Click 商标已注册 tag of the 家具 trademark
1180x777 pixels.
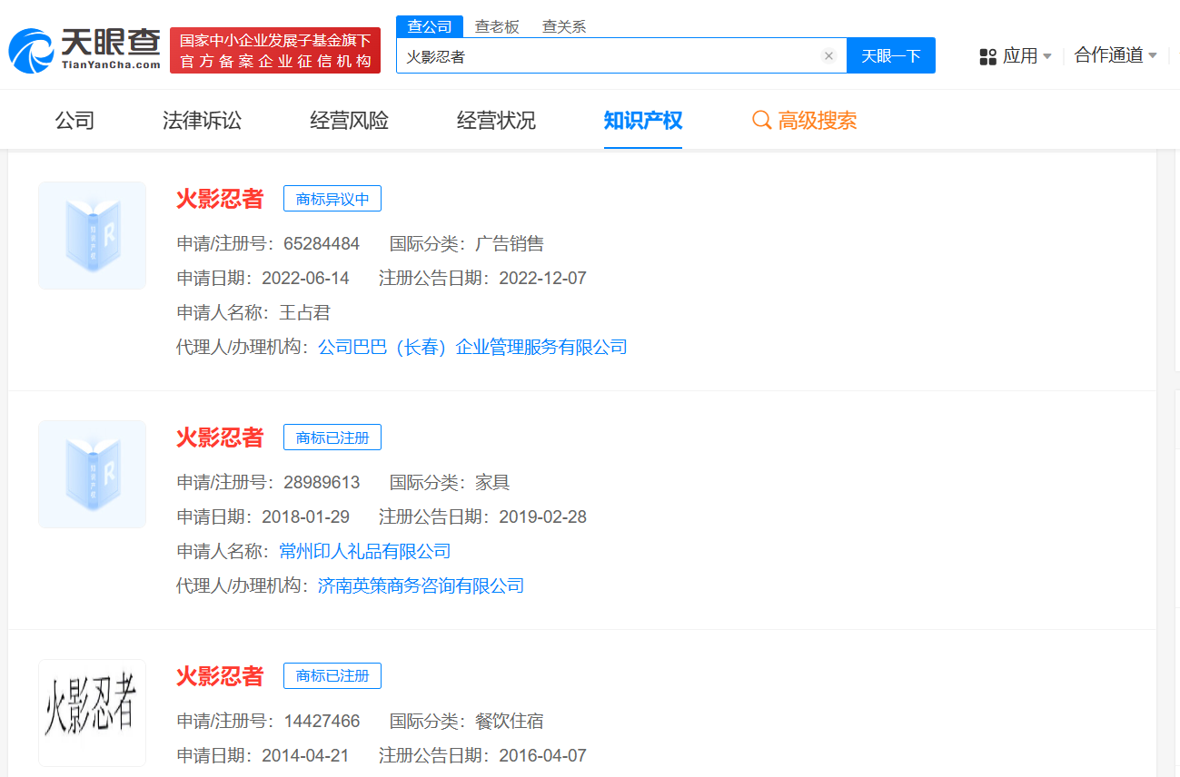click(332, 438)
